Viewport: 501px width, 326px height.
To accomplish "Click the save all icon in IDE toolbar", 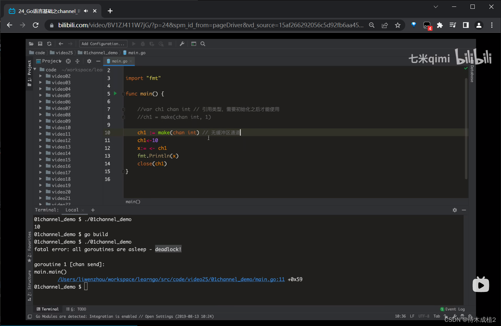I will click(x=40, y=44).
